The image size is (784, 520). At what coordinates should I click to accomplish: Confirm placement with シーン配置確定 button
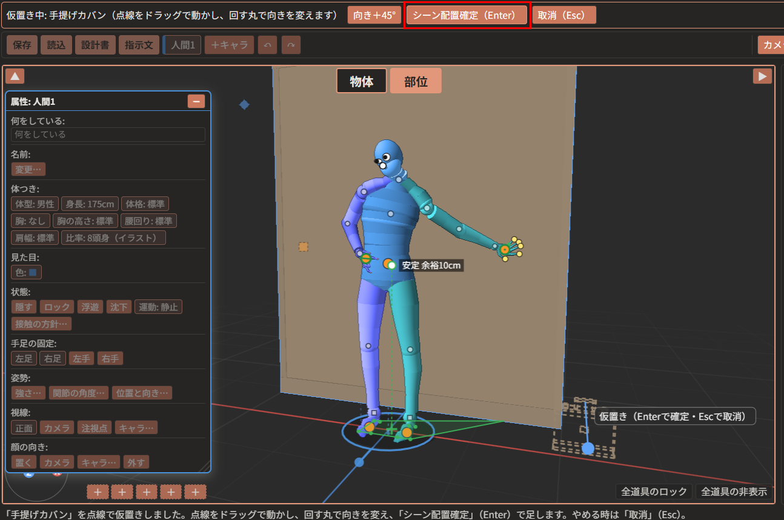click(x=467, y=15)
